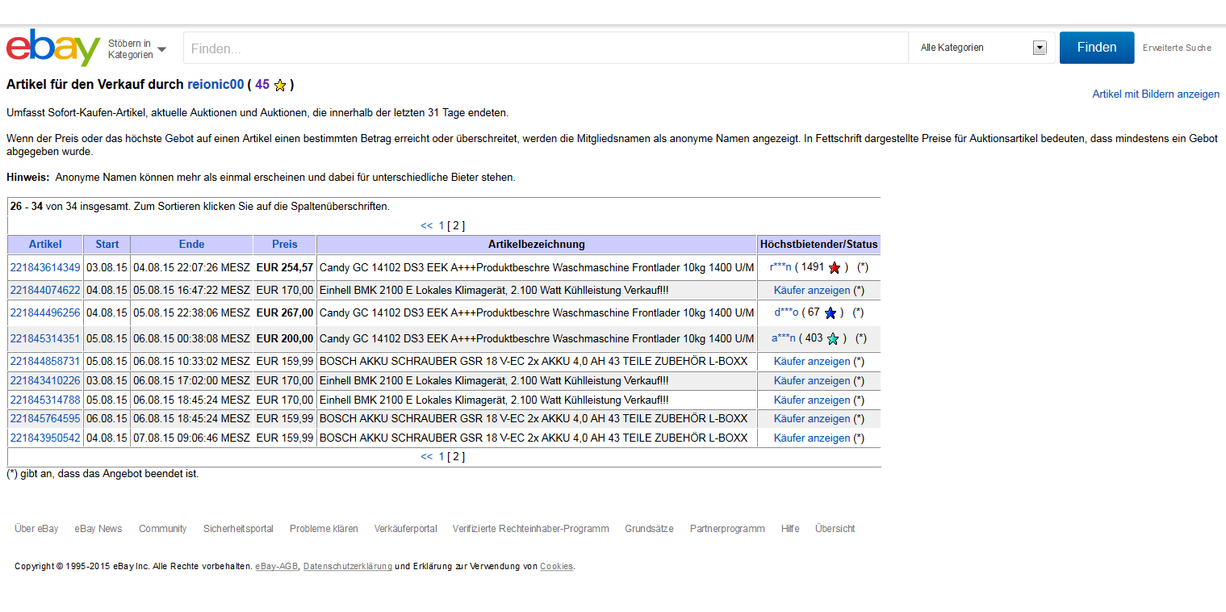Go to first page via bottom << link
This screenshot has height=612, width=1226.
pos(427,457)
